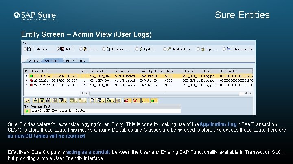Click red error icon on the 09:57:00 log
The height and width of the screenshot is (164, 293).
[31, 81]
